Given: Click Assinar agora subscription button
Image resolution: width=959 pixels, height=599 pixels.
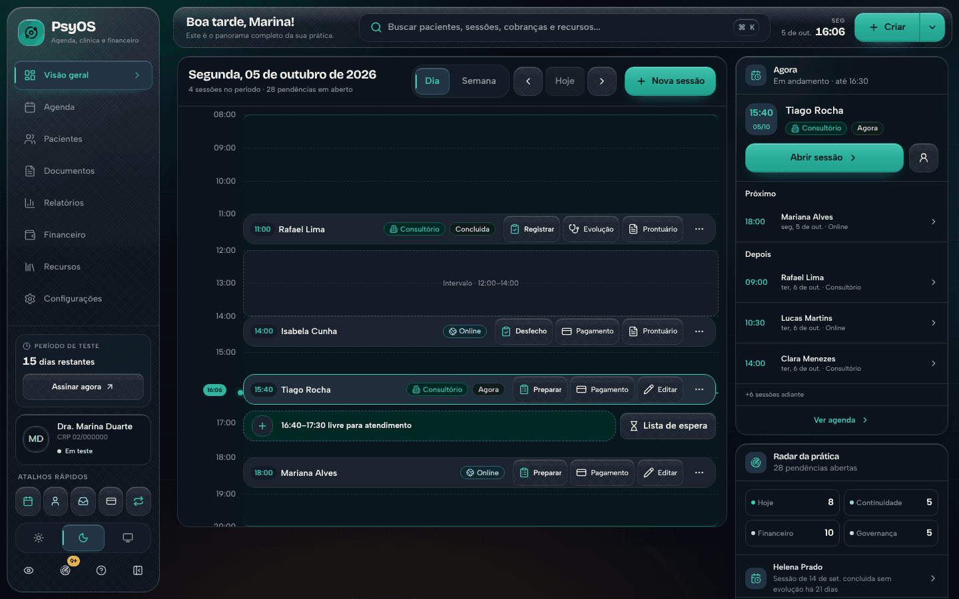Looking at the screenshot, I should (x=83, y=387).
